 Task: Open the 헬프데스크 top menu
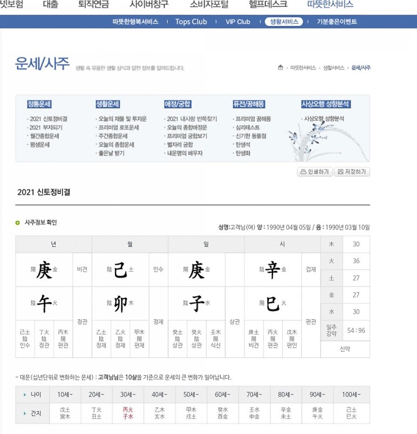pyautogui.click(x=268, y=4)
